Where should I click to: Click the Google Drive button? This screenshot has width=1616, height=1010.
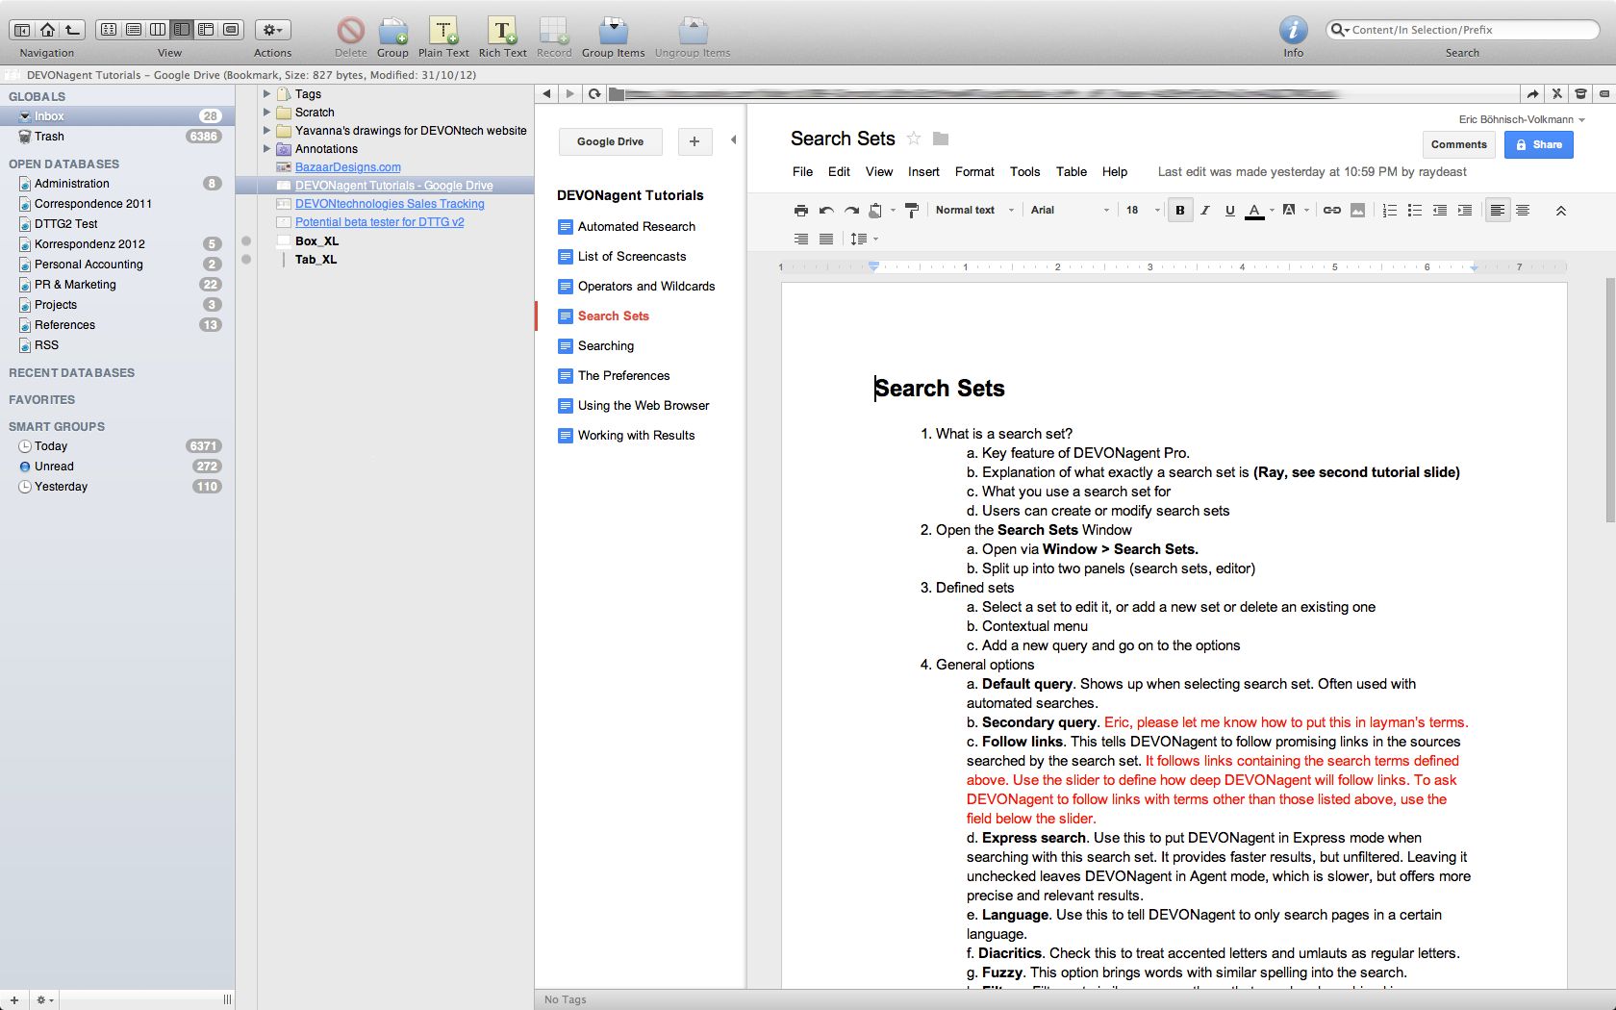tap(610, 141)
